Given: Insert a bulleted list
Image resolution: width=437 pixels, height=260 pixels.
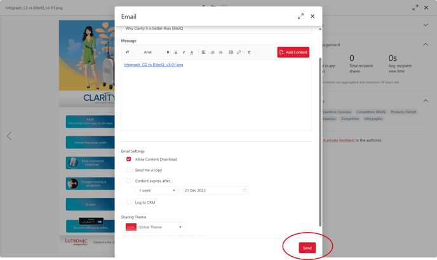Looking at the screenshot, I should point(212,52).
